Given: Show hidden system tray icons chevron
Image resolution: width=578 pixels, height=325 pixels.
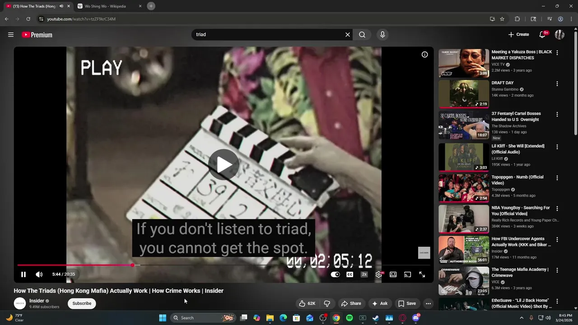Looking at the screenshot, I should 522,318.
